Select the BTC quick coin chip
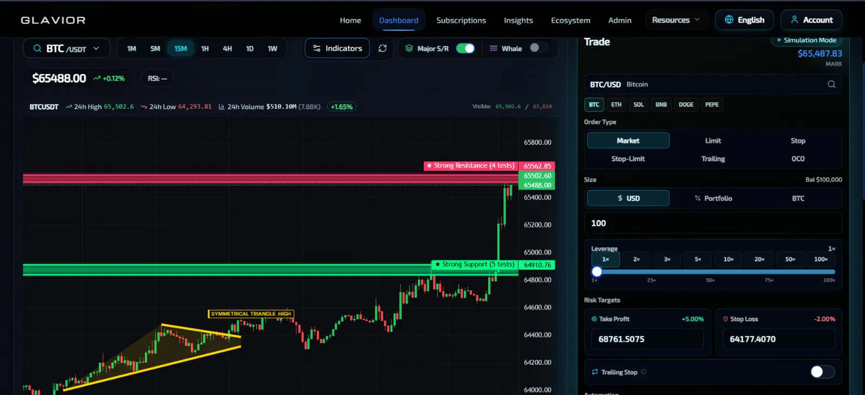 coord(594,105)
